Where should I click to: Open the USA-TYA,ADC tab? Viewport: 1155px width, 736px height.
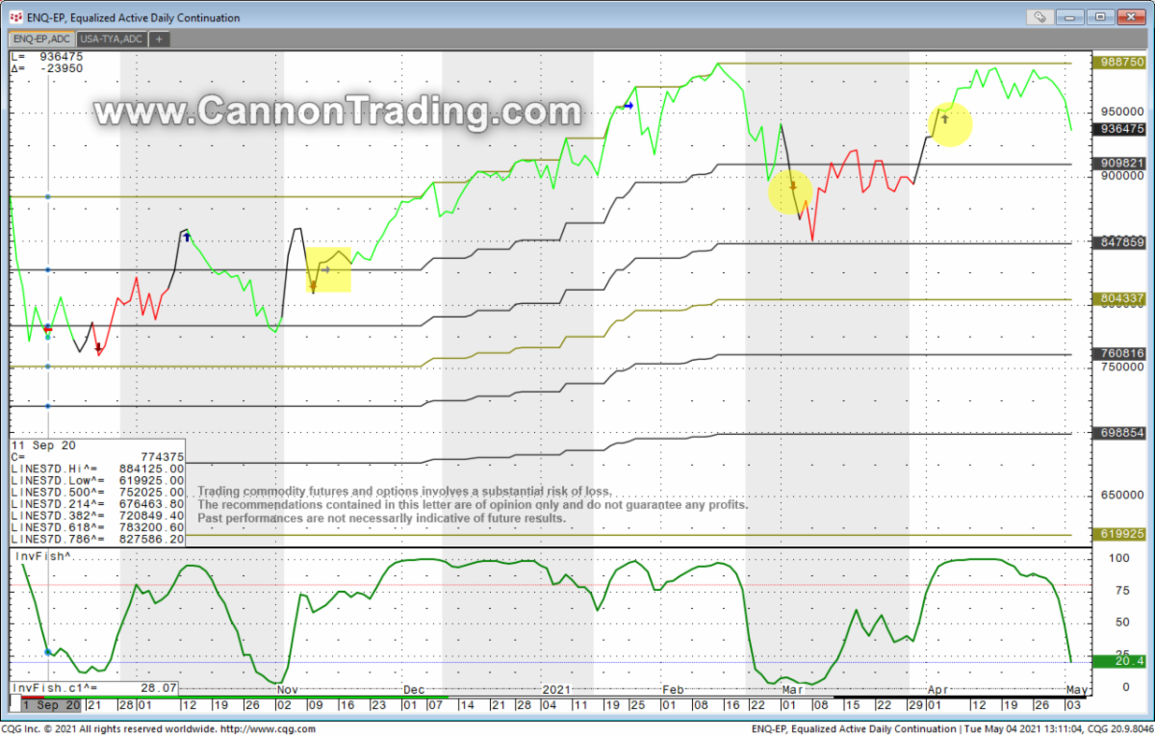click(110, 39)
